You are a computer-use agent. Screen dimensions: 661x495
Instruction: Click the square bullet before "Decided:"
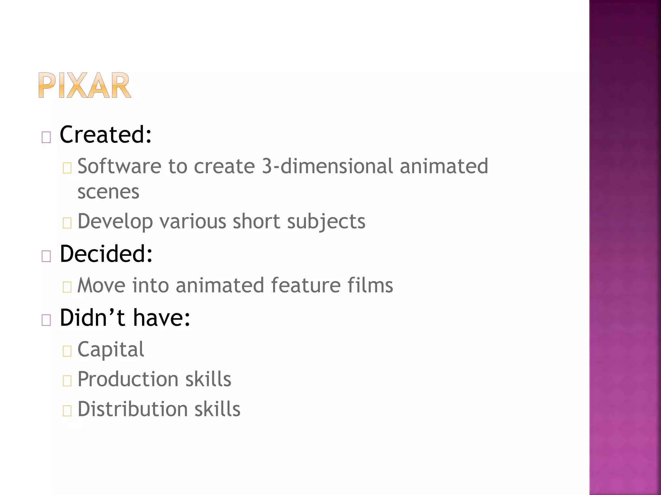pyautogui.click(x=46, y=257)
